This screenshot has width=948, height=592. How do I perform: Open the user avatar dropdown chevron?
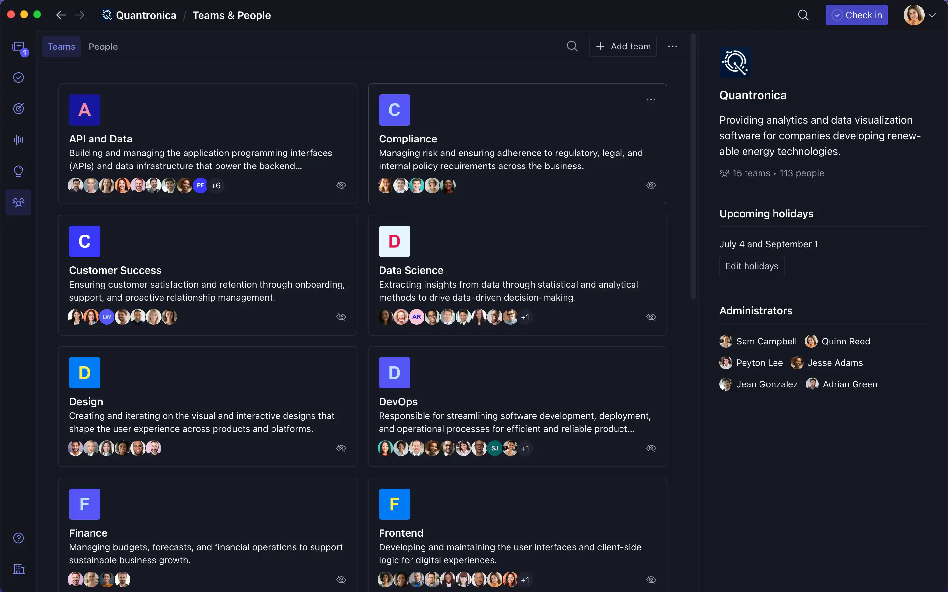click(933, 15)
